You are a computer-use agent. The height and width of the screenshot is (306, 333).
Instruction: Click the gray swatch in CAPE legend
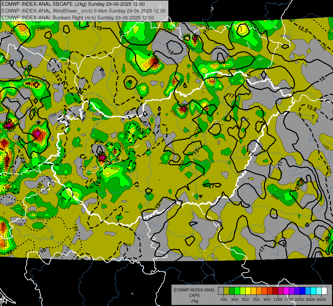221,291
